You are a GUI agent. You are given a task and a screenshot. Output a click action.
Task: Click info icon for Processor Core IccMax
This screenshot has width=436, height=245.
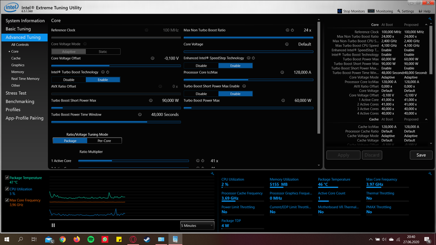pyautogui.click(x=282, y=72)
